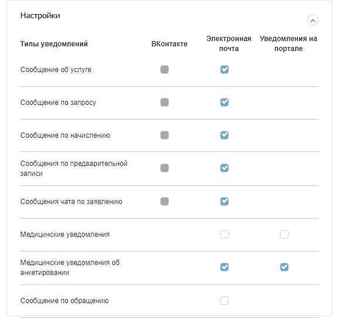Click the ВКонтакте column header
The image size is (338, 326).
click(x=169, y=44)
